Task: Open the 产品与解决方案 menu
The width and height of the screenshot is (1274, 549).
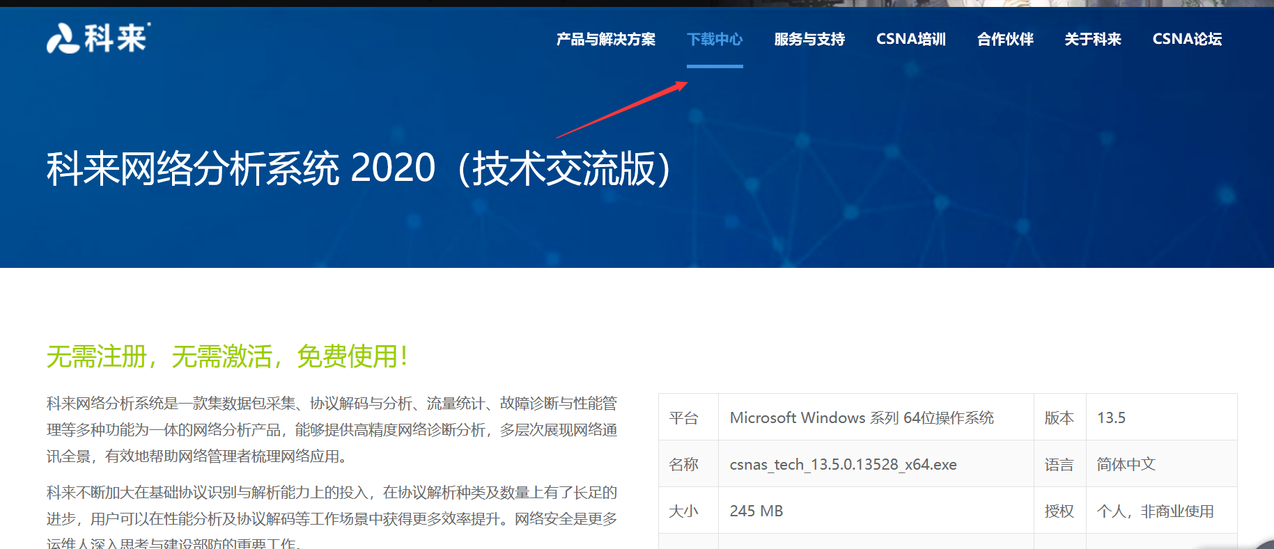Action: [605, 39]
